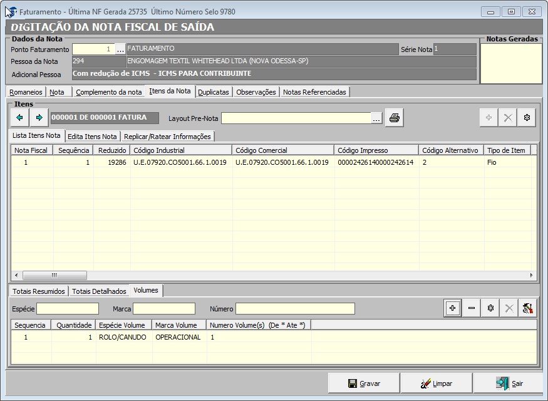Viewport: 548px width, 401px height.
Task: Go to next invoice with right arrow
Action: tap(39, 117)
